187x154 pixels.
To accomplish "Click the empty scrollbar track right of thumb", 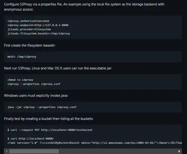I will 118,151.
